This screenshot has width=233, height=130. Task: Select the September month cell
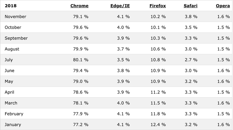pyautogui.click(x=16, y=38)
